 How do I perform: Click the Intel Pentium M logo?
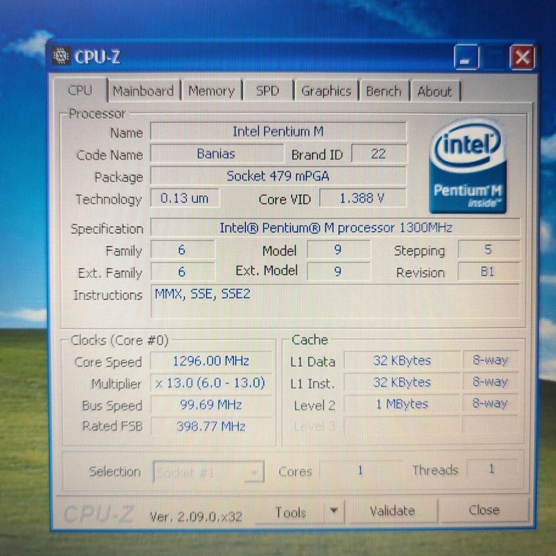point(467,167)
